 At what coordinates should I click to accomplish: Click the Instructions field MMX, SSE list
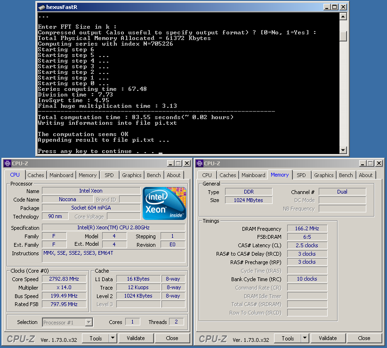[113, 256]
